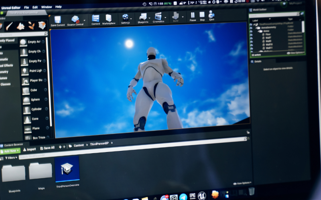Viewport: 321px width, 200px height.
Task: Pick the Sphere shape icon
Action: pyautogui.click(x=26, y=100)
